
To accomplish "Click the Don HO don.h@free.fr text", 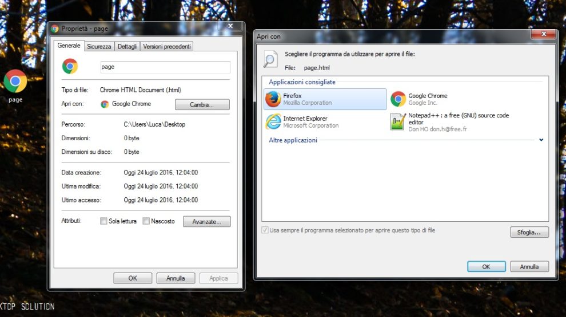I will click(437, 129).
